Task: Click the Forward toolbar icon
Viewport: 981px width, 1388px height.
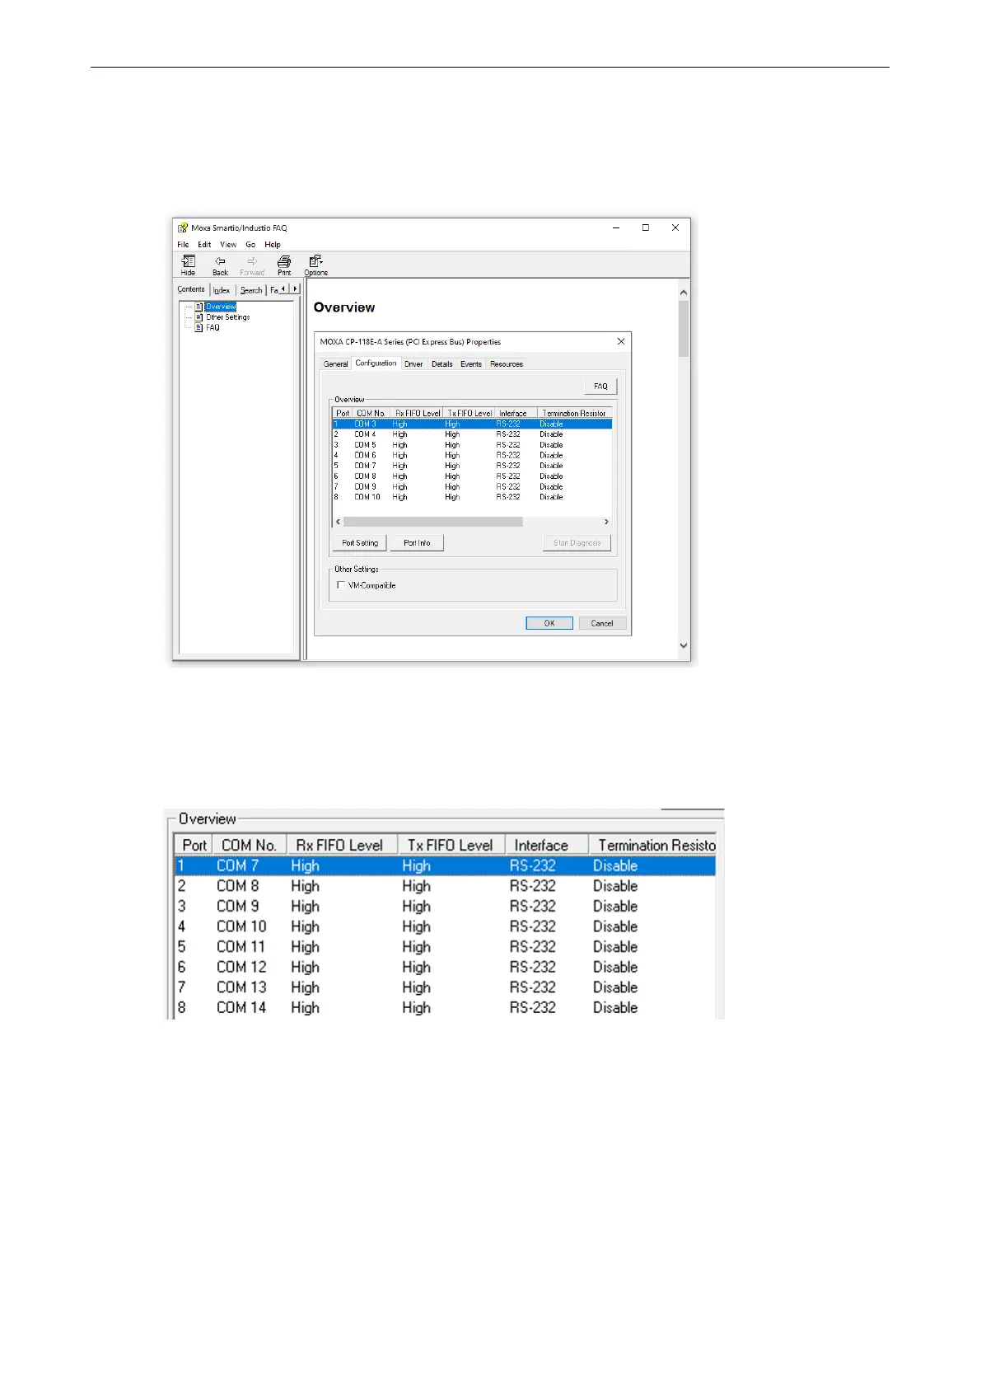Action: (x=252, y=265)
